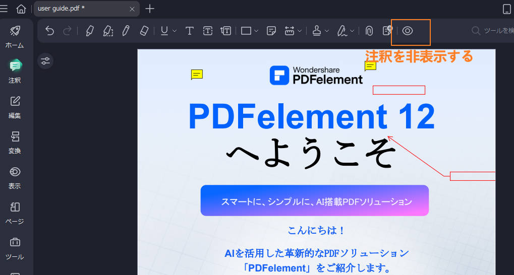Click the PDFelement 12 heading text
Screen dimensions: 514x275
click(x=312, y=117)
